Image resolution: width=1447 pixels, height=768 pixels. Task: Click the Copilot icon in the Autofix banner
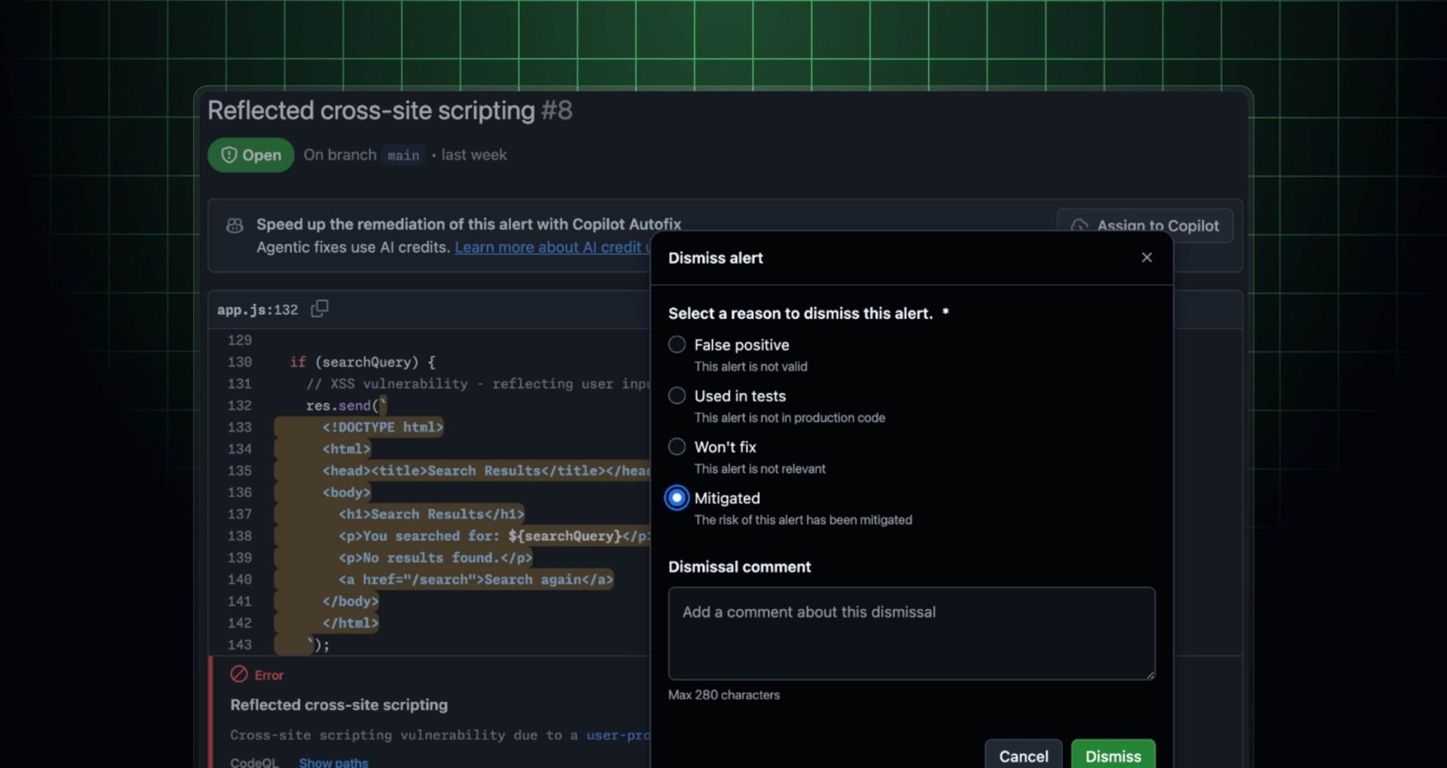click(x=235, y=226)
